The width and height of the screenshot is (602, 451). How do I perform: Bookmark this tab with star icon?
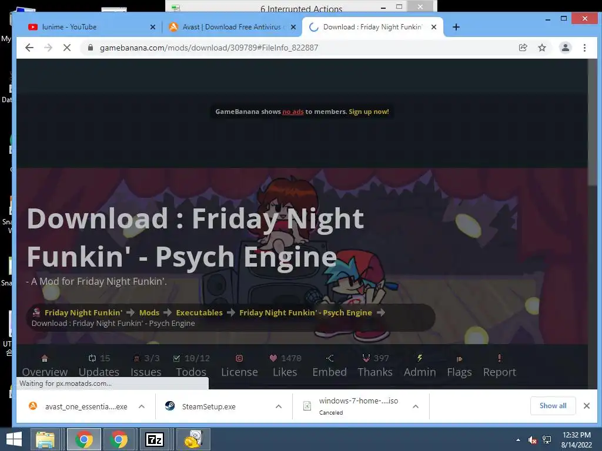coord(541,48)
